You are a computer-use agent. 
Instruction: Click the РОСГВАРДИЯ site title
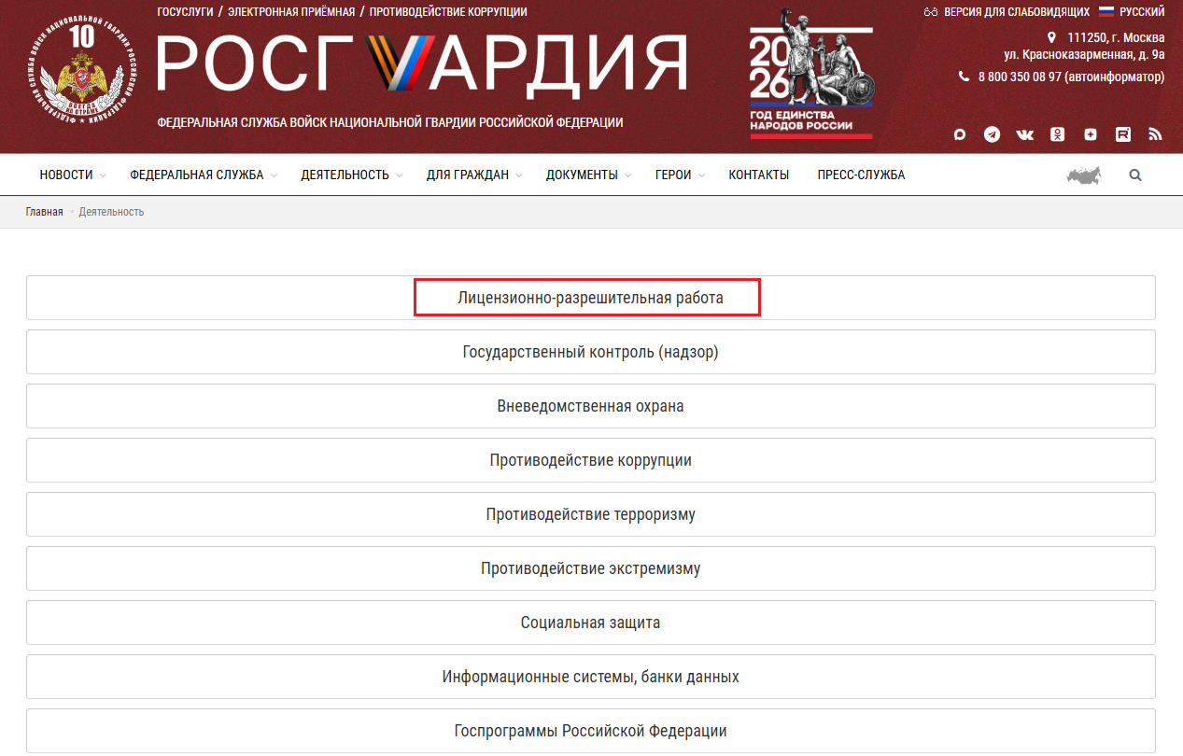pyautogui.click(x=422, y=63)
